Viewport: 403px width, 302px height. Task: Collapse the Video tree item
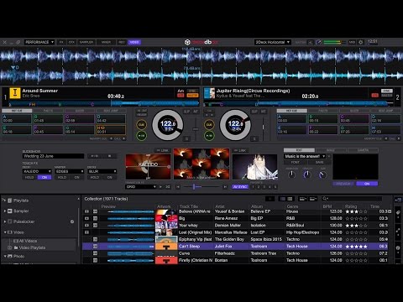point(5,232)
